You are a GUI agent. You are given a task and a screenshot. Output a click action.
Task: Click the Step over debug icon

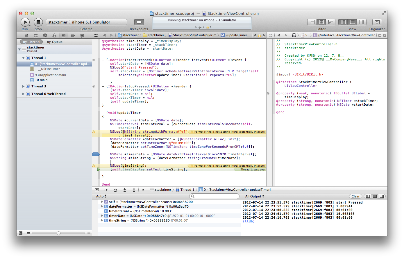click(x=115, y=190)
